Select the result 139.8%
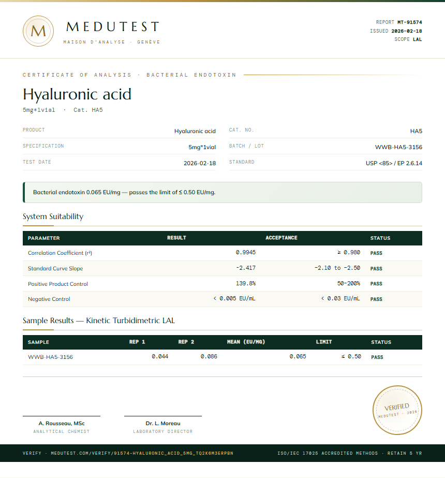The height and width of the screenshot is (478, 445). [x=246, y=283]
